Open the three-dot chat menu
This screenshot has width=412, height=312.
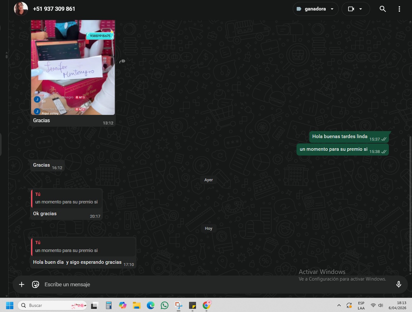399,9
